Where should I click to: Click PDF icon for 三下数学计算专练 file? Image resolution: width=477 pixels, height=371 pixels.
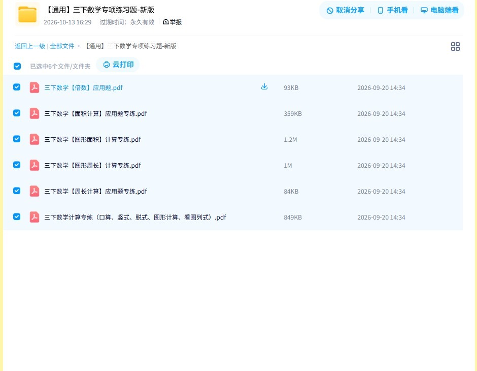coord(35,217)
